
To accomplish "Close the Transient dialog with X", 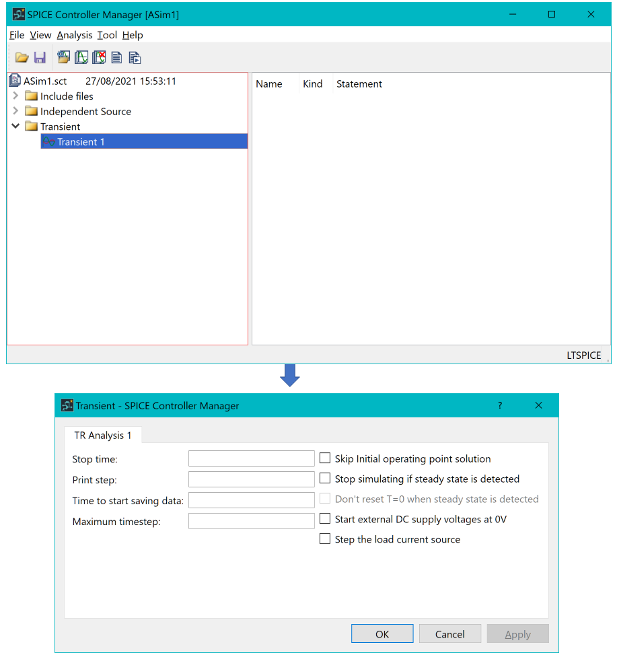I will [538, 406].
